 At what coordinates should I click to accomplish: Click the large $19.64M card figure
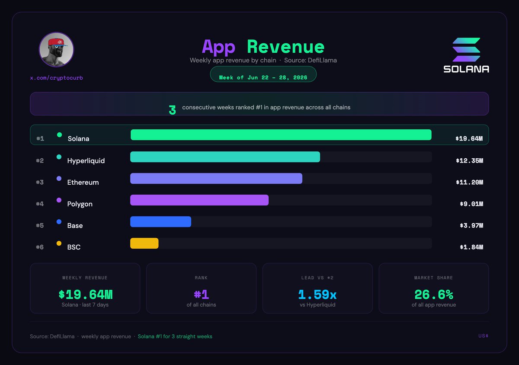coord(85,295)
